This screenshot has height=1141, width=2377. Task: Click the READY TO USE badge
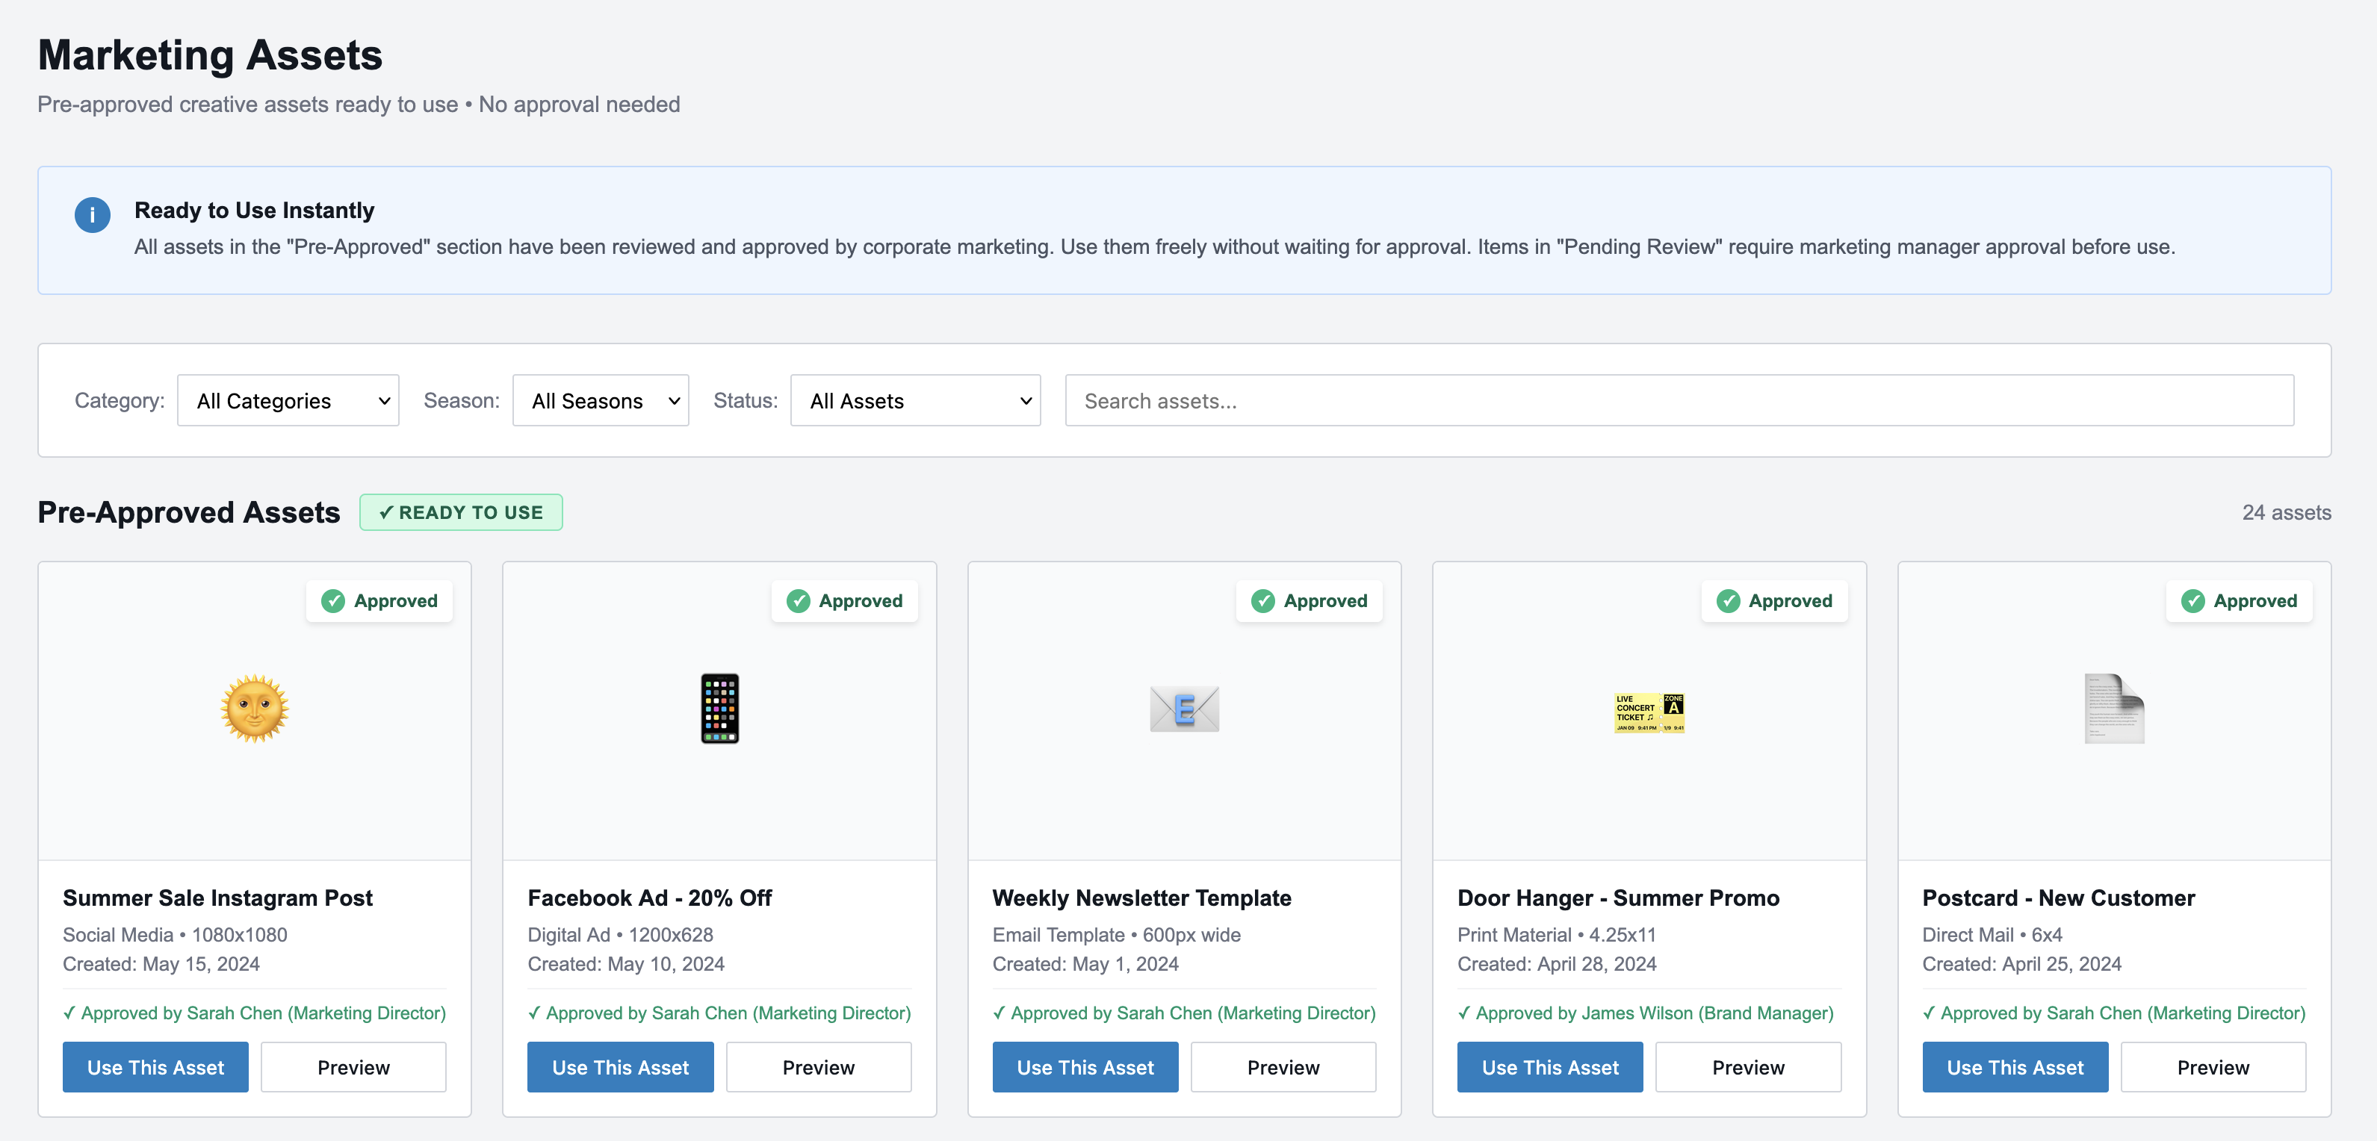[460, 512]
